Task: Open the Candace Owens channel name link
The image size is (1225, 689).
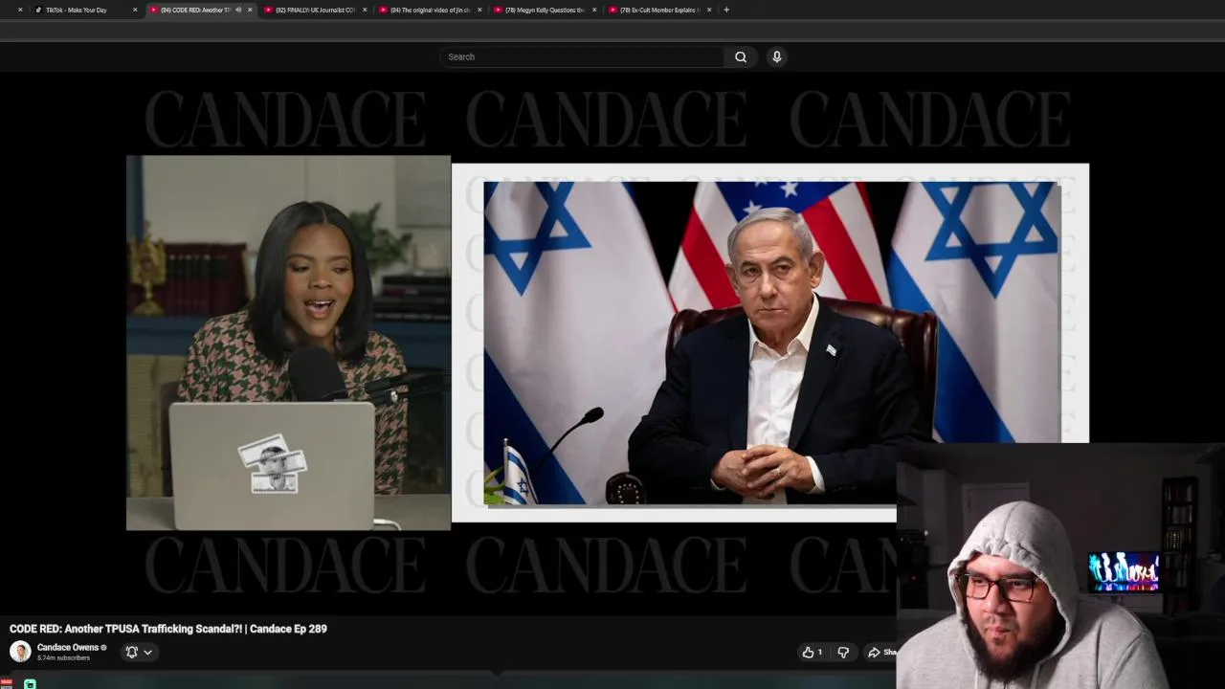Action: (x=68, y=647)
